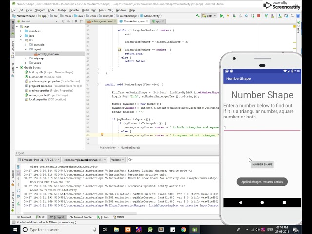Click the green hammer Make Project icon
Image resolution: width=312 pixels, height=234 pixels.
[198, 15]
